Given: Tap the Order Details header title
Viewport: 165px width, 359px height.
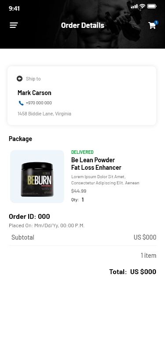Looking at the screenshot, I should (83, 25).
